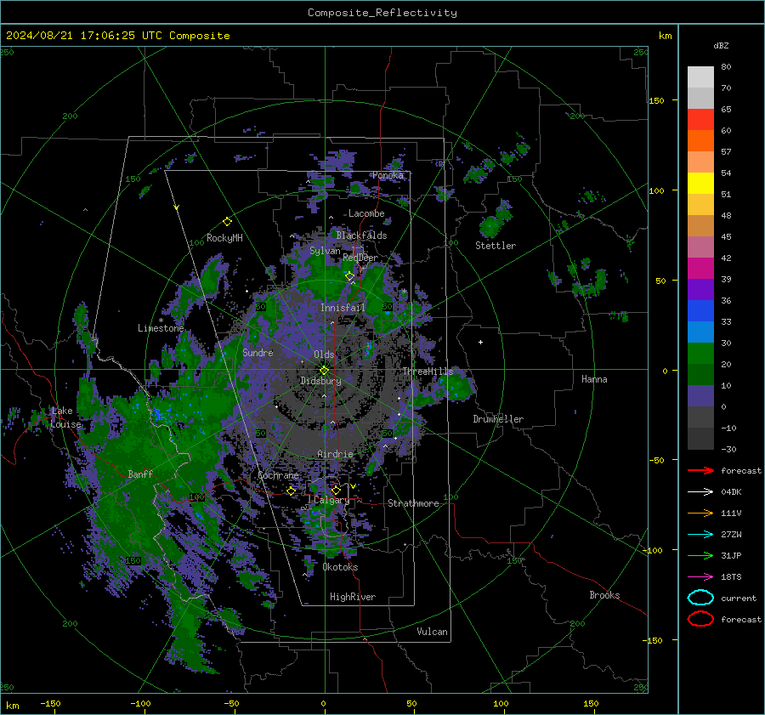This screenshot has width=765, height=715.
Task: Click the Cochrane map label
Action: pos(278,475)
